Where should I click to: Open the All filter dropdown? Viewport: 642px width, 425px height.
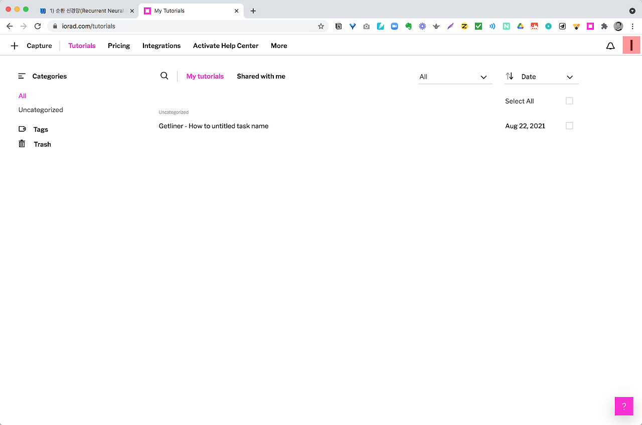click(455, 77)
